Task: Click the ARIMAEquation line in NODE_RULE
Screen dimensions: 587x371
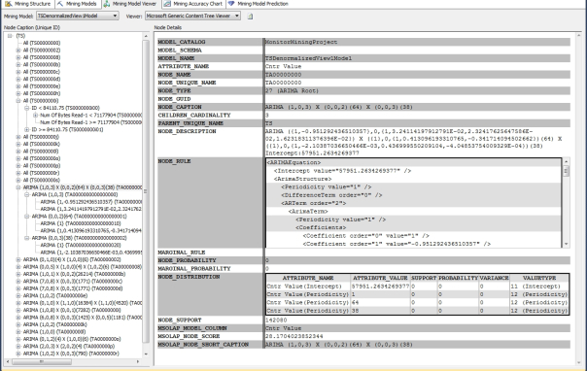Action: 293,162
